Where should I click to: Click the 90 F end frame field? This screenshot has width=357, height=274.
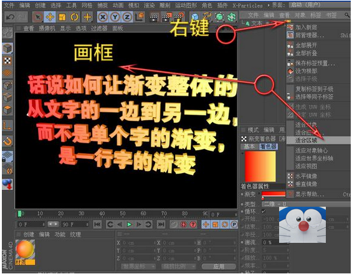pos(75,224)
